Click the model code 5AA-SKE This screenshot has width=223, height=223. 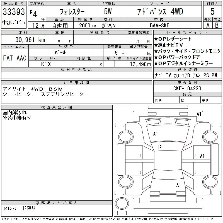point(160,25)
